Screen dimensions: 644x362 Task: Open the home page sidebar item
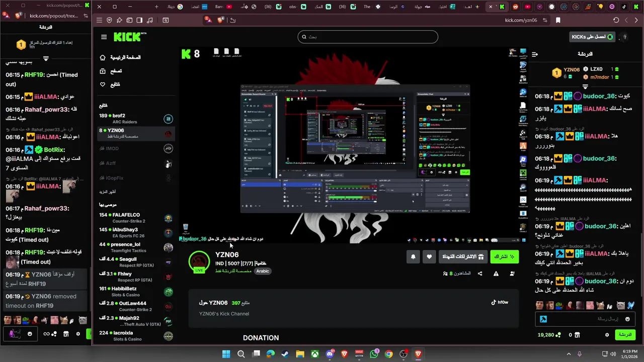click(x=120, y=57)
